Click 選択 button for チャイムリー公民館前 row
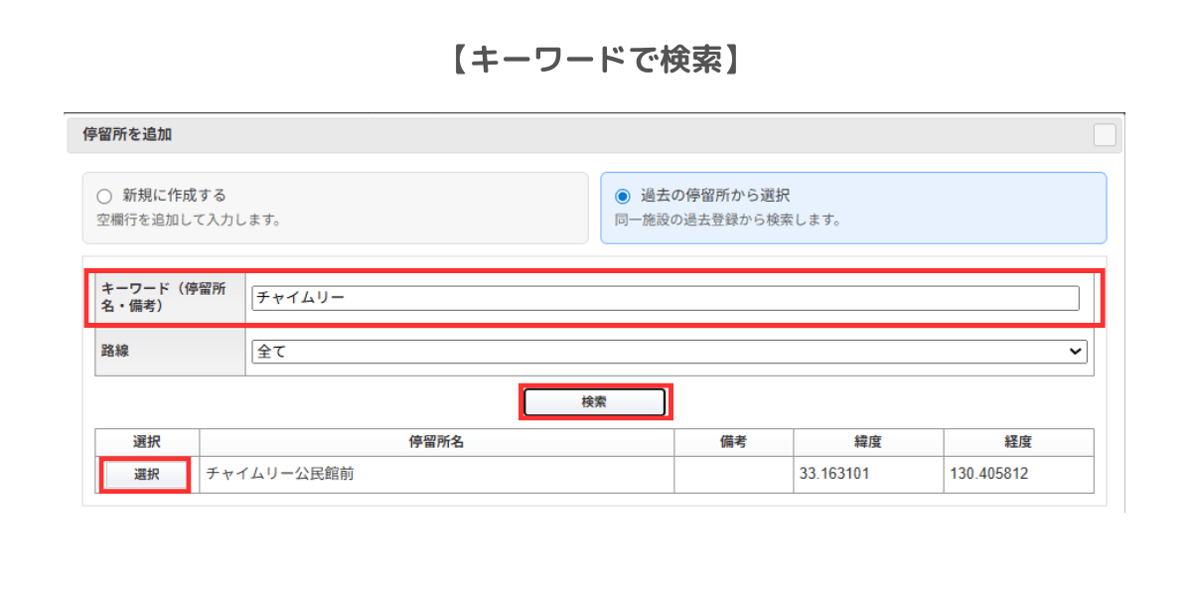Viewport: 1192px width, 596px height. point(146,475)
